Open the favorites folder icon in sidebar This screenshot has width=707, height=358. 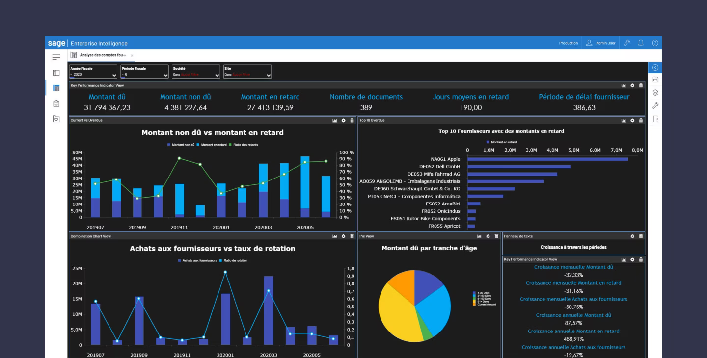[56, 119]
